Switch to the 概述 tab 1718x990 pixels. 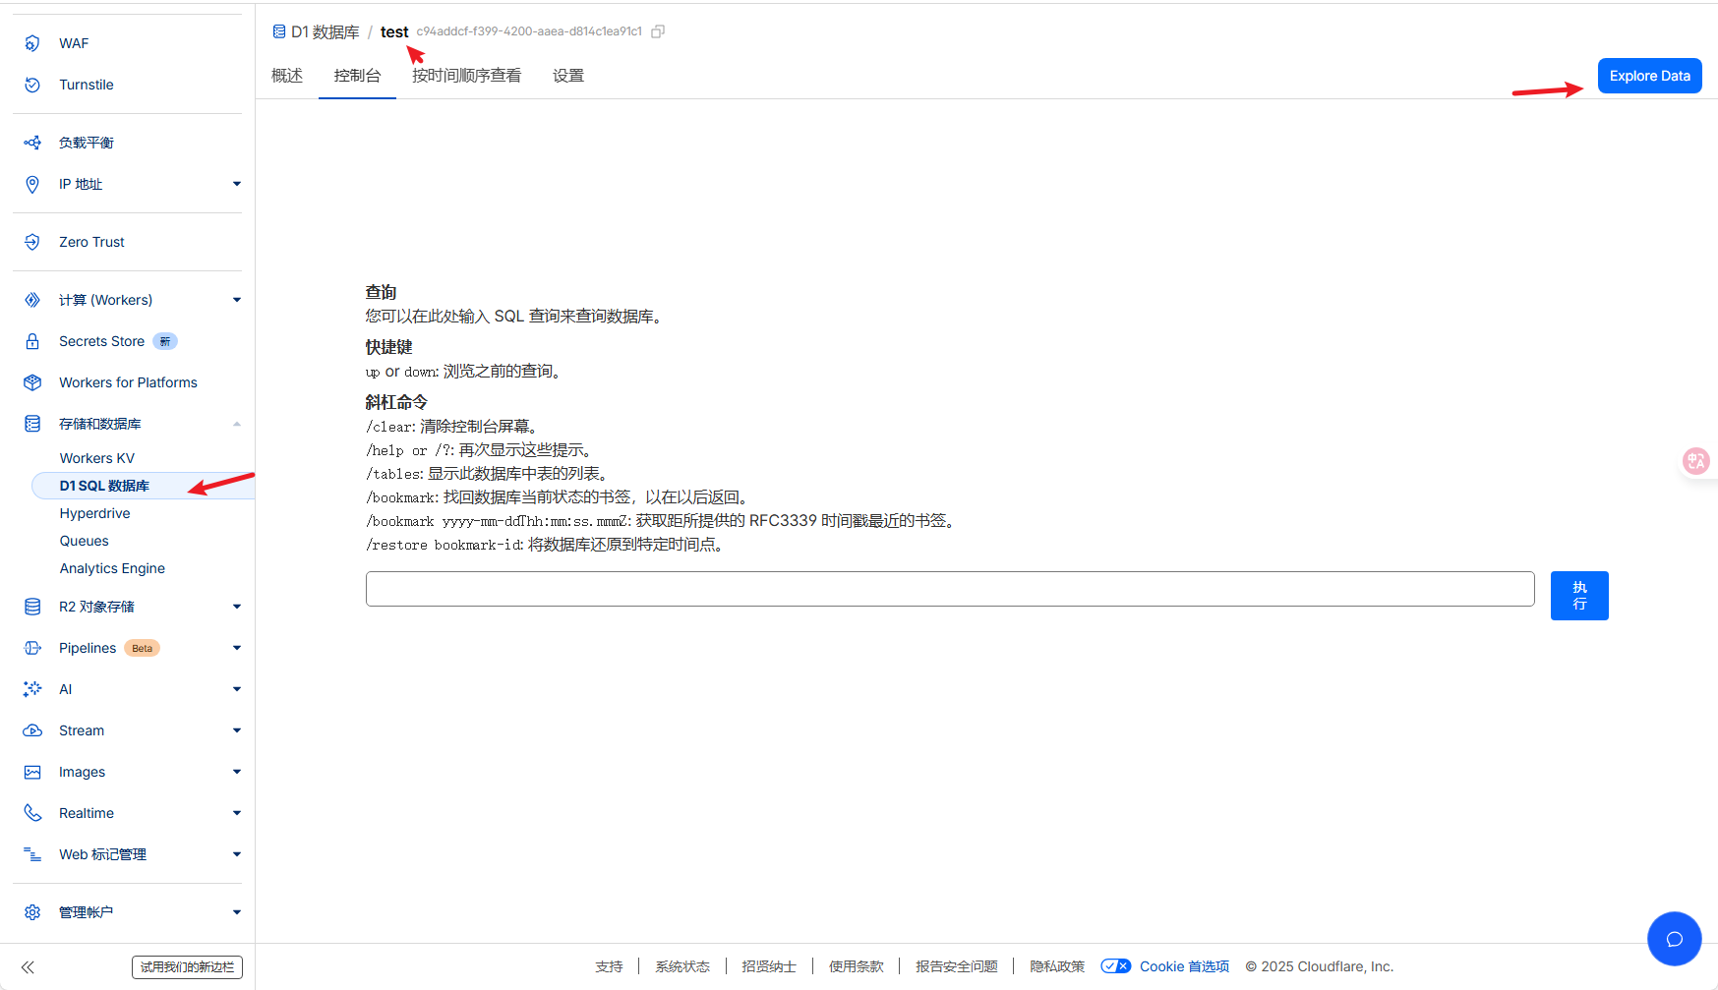click(x=287, y=76)
